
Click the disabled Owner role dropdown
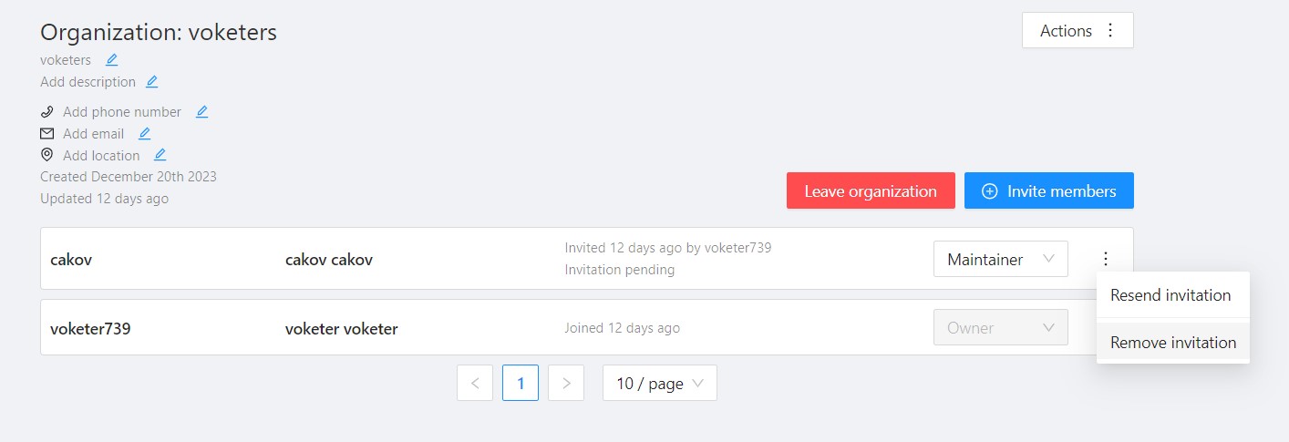[1000, 328]
